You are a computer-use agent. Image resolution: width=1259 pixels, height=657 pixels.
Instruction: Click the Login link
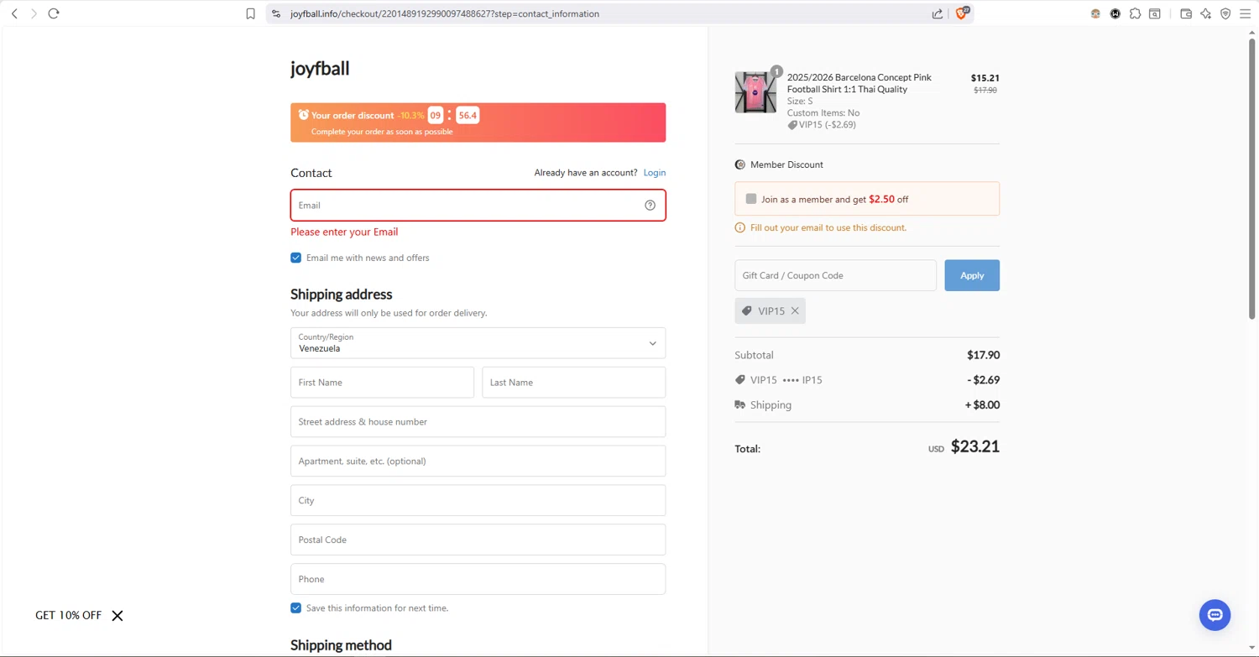(654, 173)
